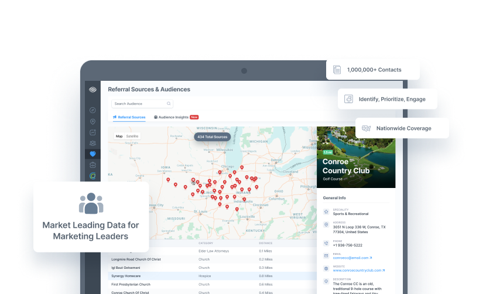Click the search magnifier icon in Search Audience
This screenshot has width=486, height=294.
point(169,104)
